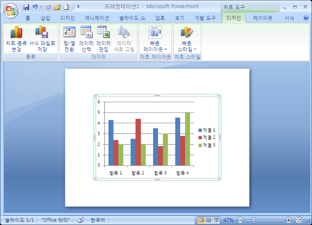This screenshot has height=225, width=312.
Task: Switch to the 검토 tab
Action: pyautogui.click(x=160, y=18)
